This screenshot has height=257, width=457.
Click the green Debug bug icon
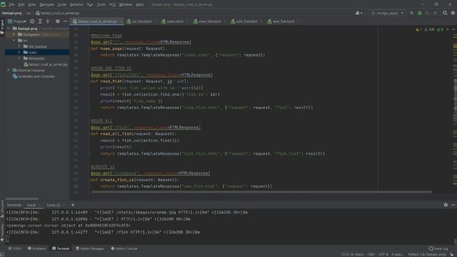pyautogui.click(x=420, y=13)
